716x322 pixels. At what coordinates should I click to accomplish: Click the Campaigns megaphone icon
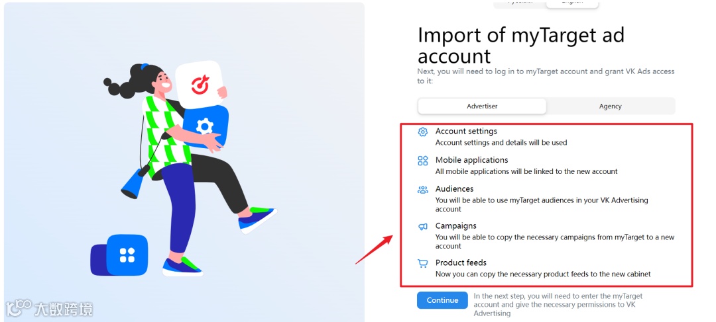(x=423, y=226)
